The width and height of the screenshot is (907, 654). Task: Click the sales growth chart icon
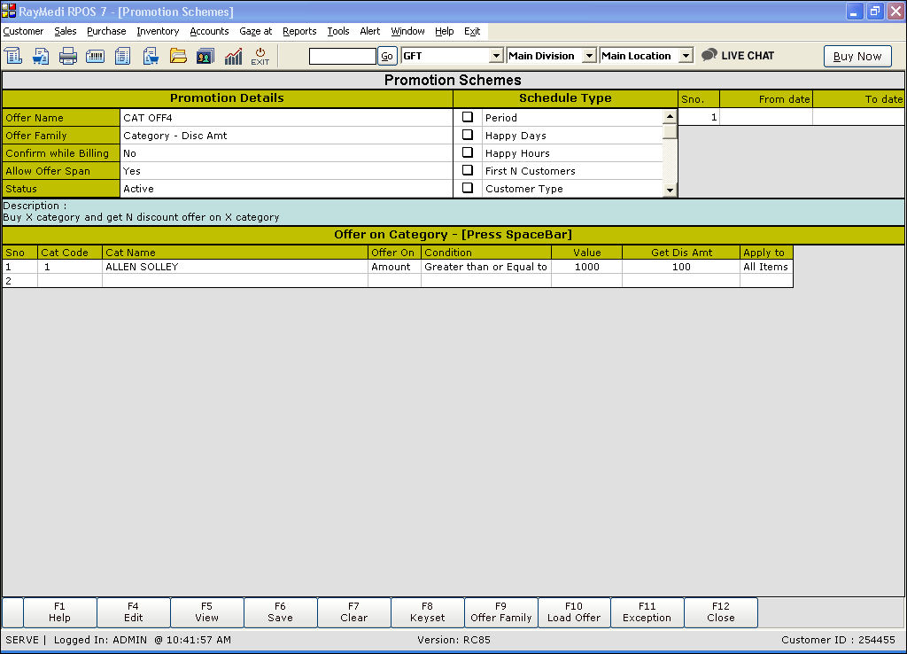(x=233, y=56)
